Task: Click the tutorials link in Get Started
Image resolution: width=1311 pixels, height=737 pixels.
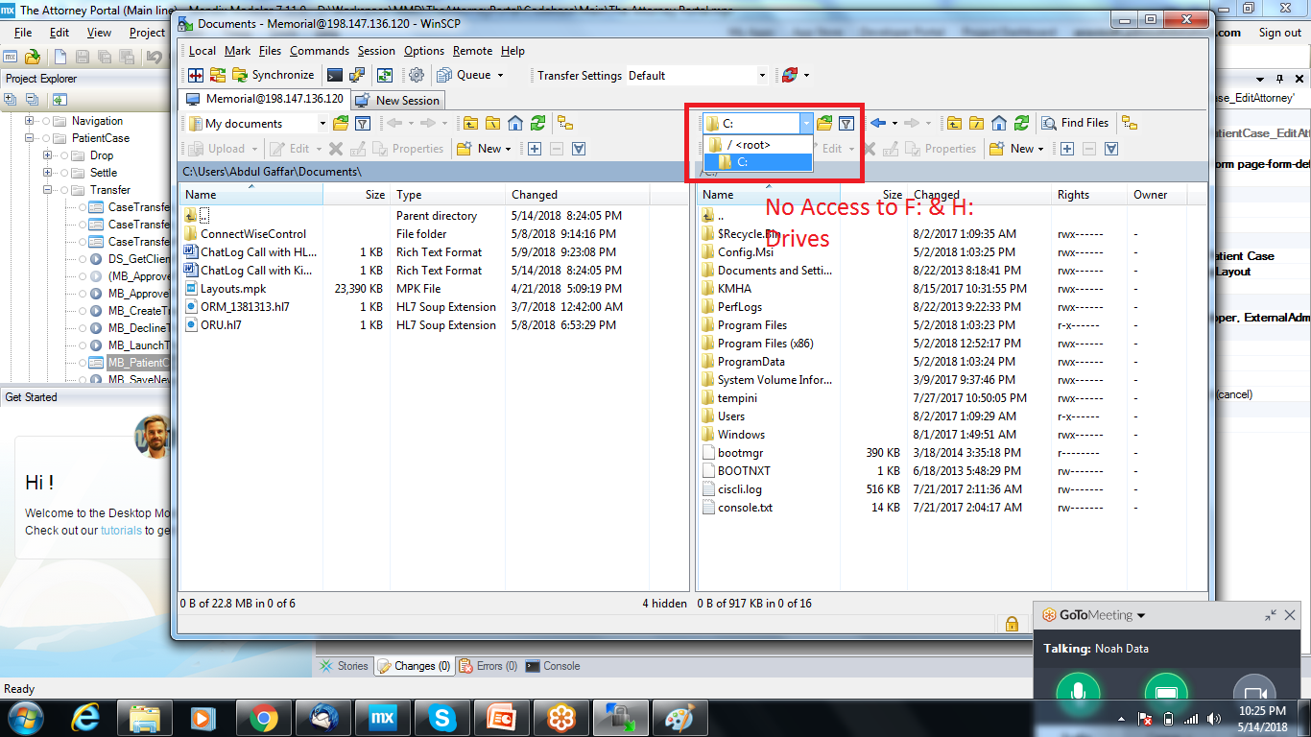Action: 121,530
